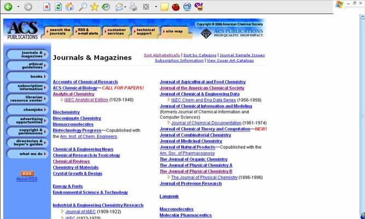Open Favorites with the star icon

click(94, 7)
